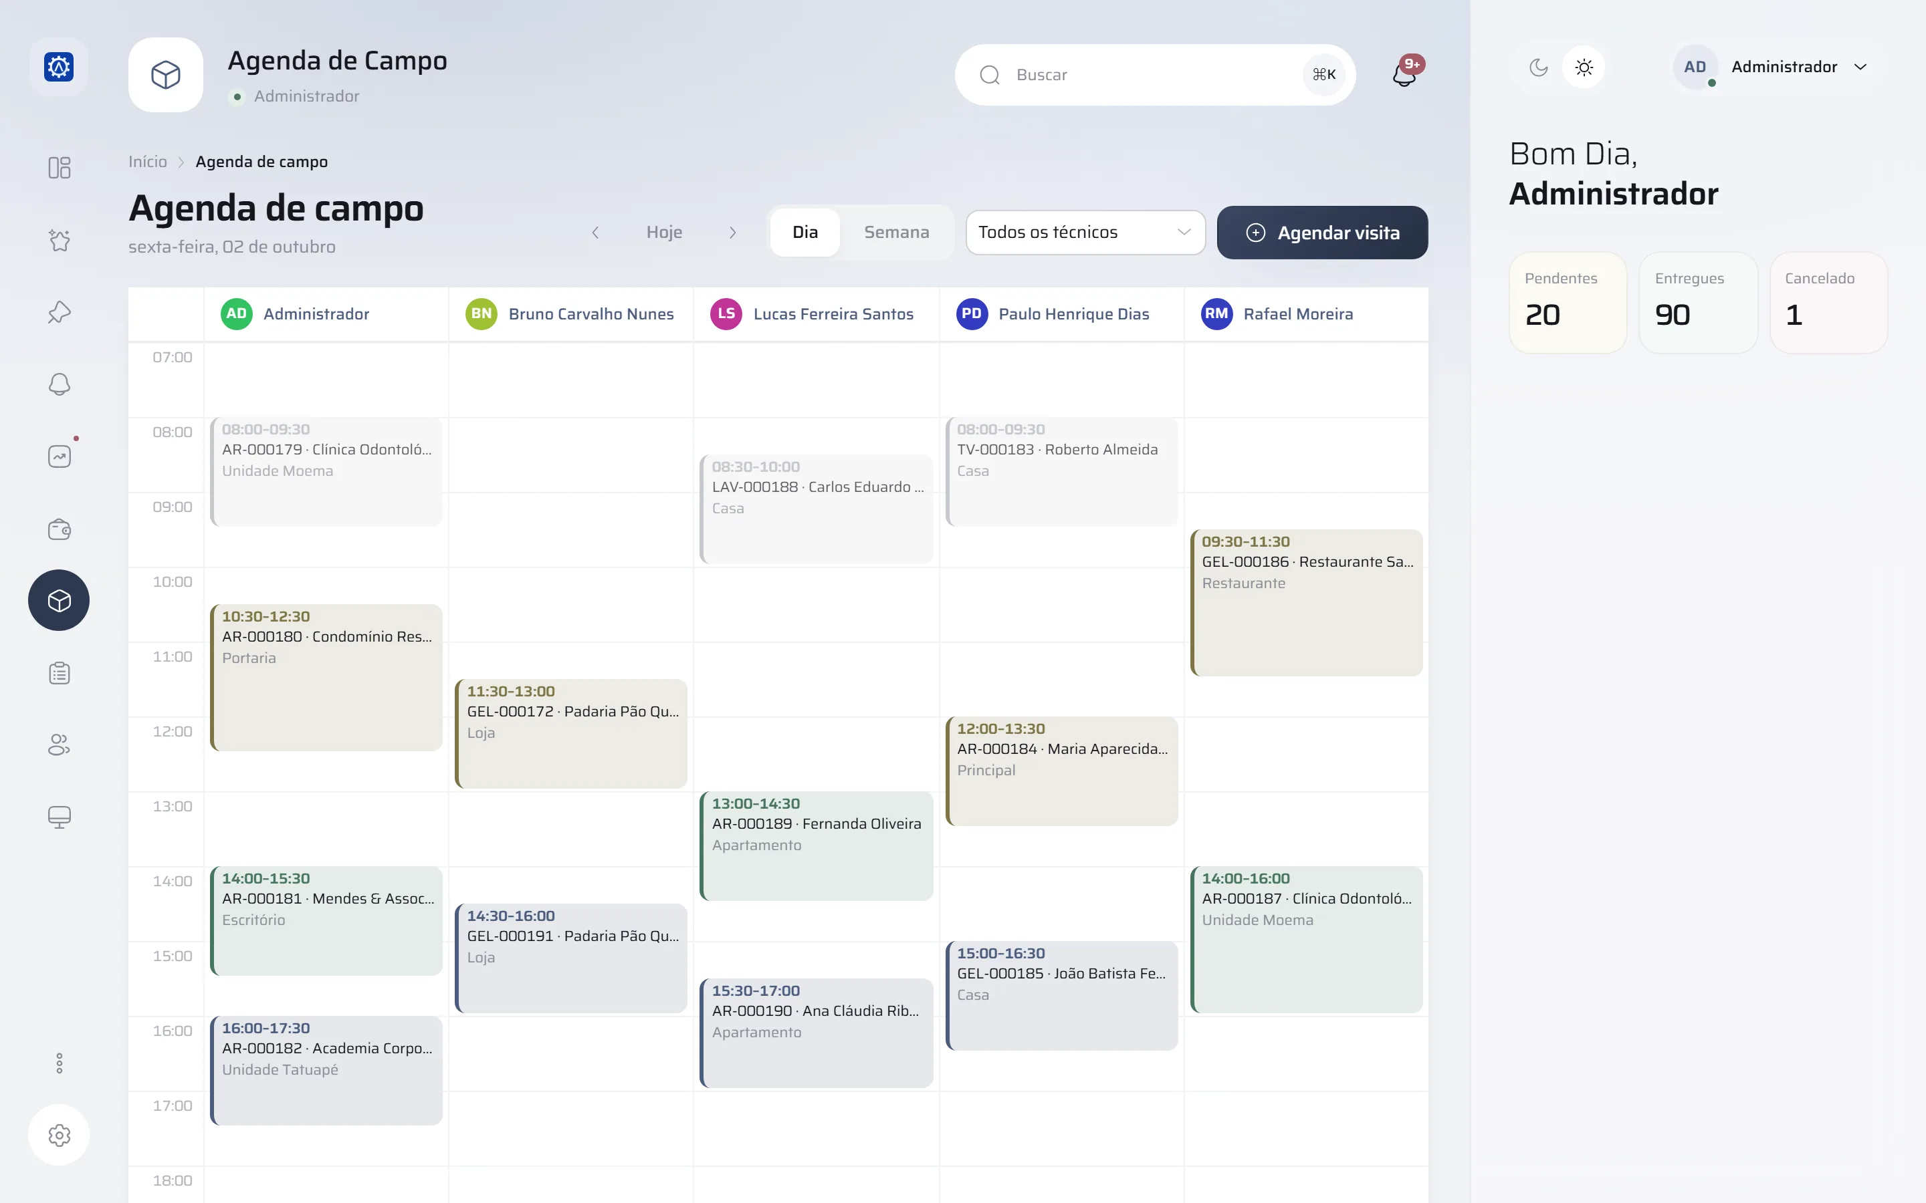Select the Semana view tab
The image size is (1926, 1203).
896,233
